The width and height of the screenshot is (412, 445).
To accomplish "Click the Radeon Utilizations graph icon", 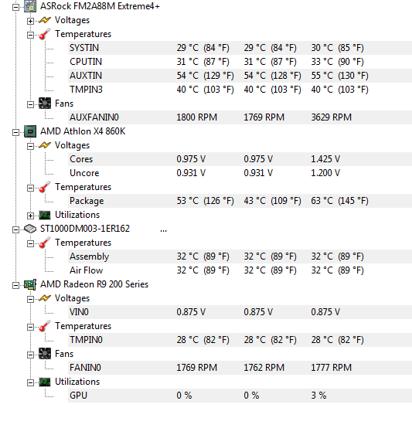I will pyautogui.click(x=45, y=382).
